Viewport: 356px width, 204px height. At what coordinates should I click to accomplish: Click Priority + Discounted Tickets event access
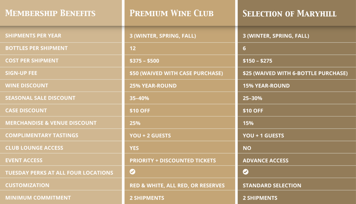tap(173, 160)
